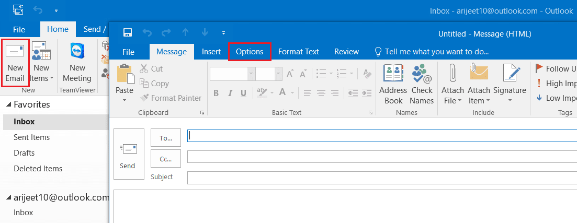Expand the Paste options dropdown arrow

(x=125, y=100)
